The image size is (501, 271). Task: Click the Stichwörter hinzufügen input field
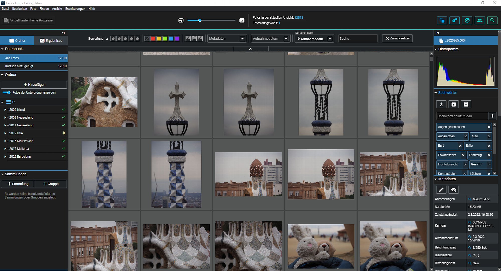click(462, 116)
